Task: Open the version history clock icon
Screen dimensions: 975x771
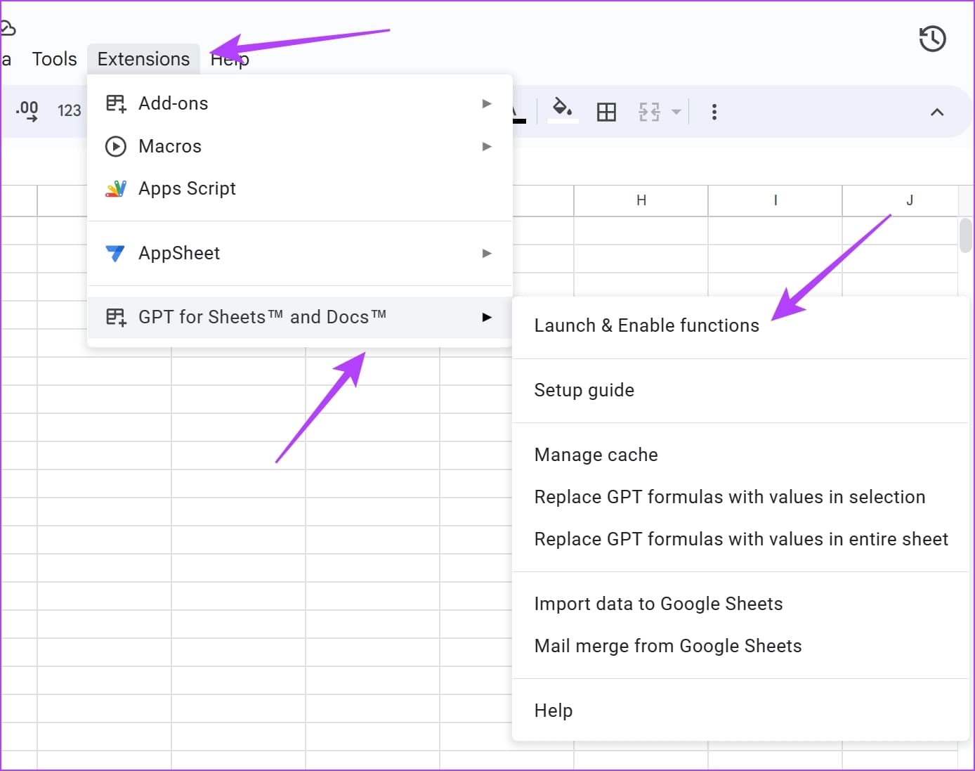Action: [932, 39]
